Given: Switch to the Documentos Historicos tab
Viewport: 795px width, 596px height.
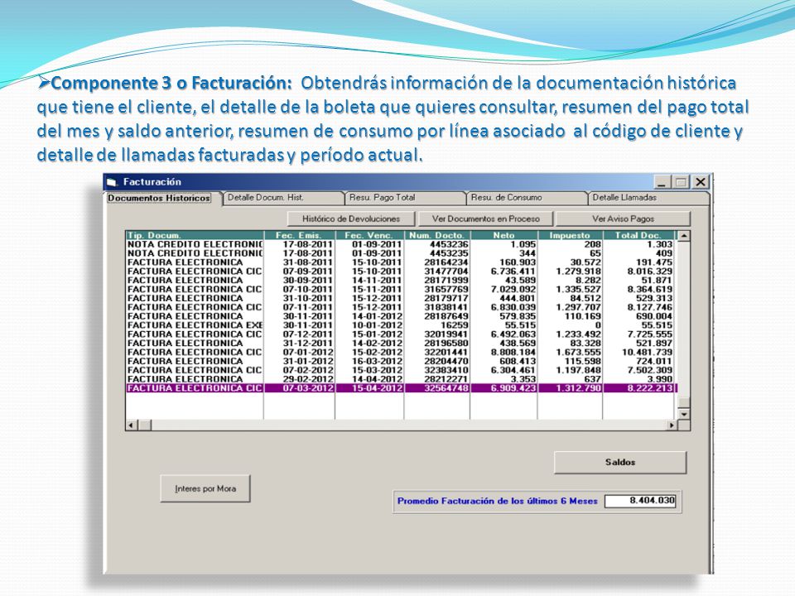Looking at the screenshot, I should pos(159,198).
